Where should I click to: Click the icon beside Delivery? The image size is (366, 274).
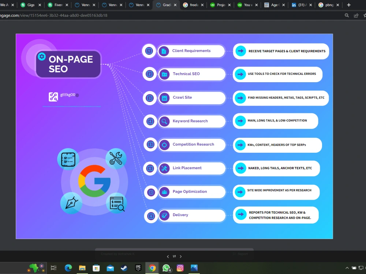164,215
